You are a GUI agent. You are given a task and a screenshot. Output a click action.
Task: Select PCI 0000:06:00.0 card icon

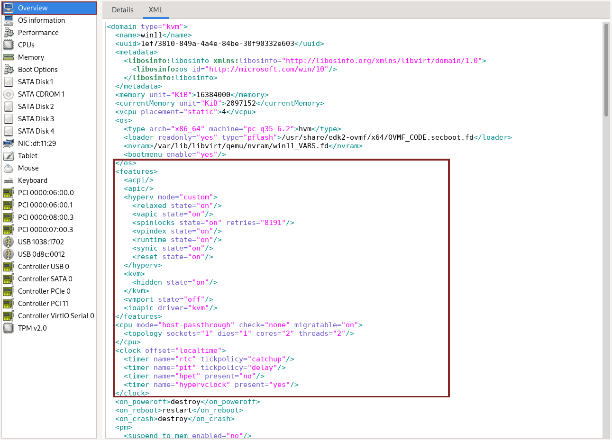(9, 193)
